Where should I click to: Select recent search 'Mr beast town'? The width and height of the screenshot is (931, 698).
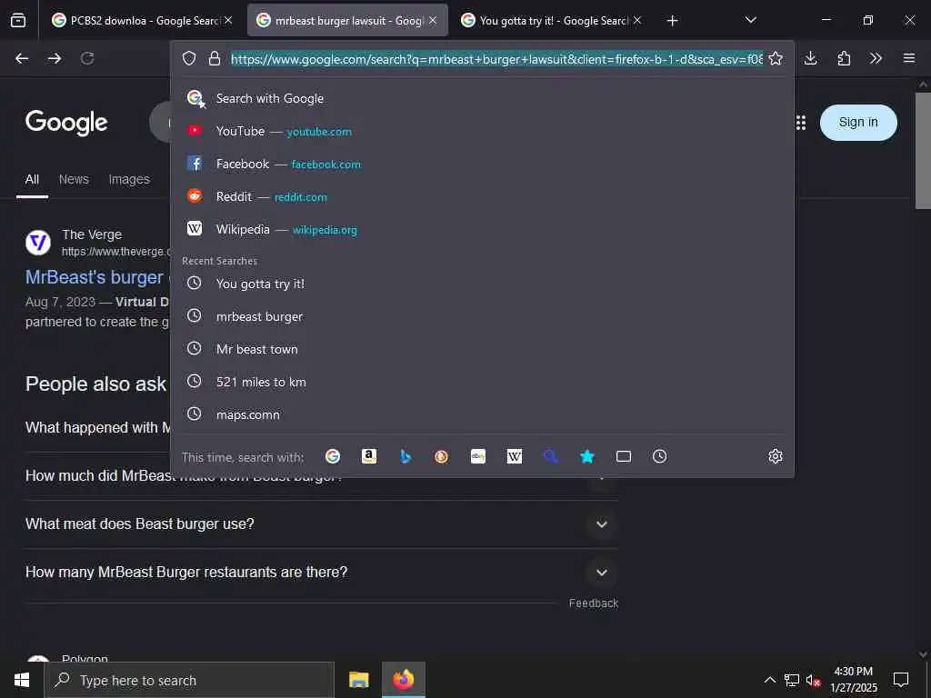tap(482, 349)
